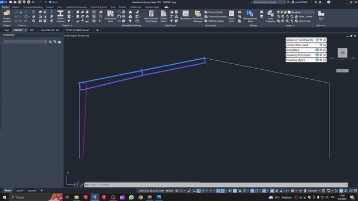Click the Connection vault floating palette entry

[x=306, y=45]
